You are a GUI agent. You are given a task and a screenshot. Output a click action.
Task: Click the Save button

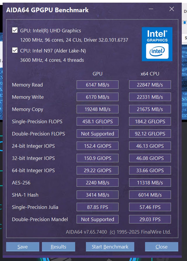(23, 246)
